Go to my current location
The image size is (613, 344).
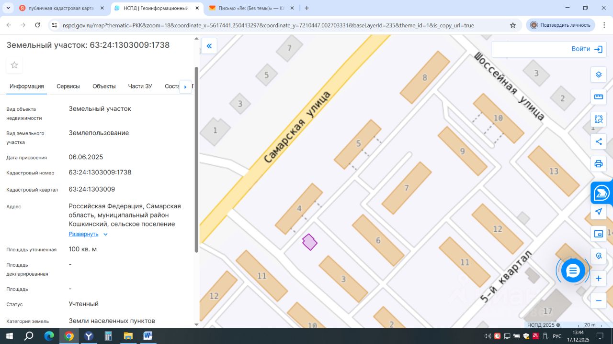tap(598, 212)
